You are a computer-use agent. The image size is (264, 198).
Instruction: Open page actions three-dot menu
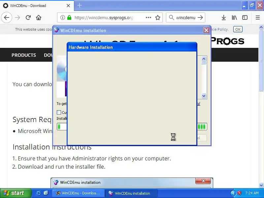148,17
